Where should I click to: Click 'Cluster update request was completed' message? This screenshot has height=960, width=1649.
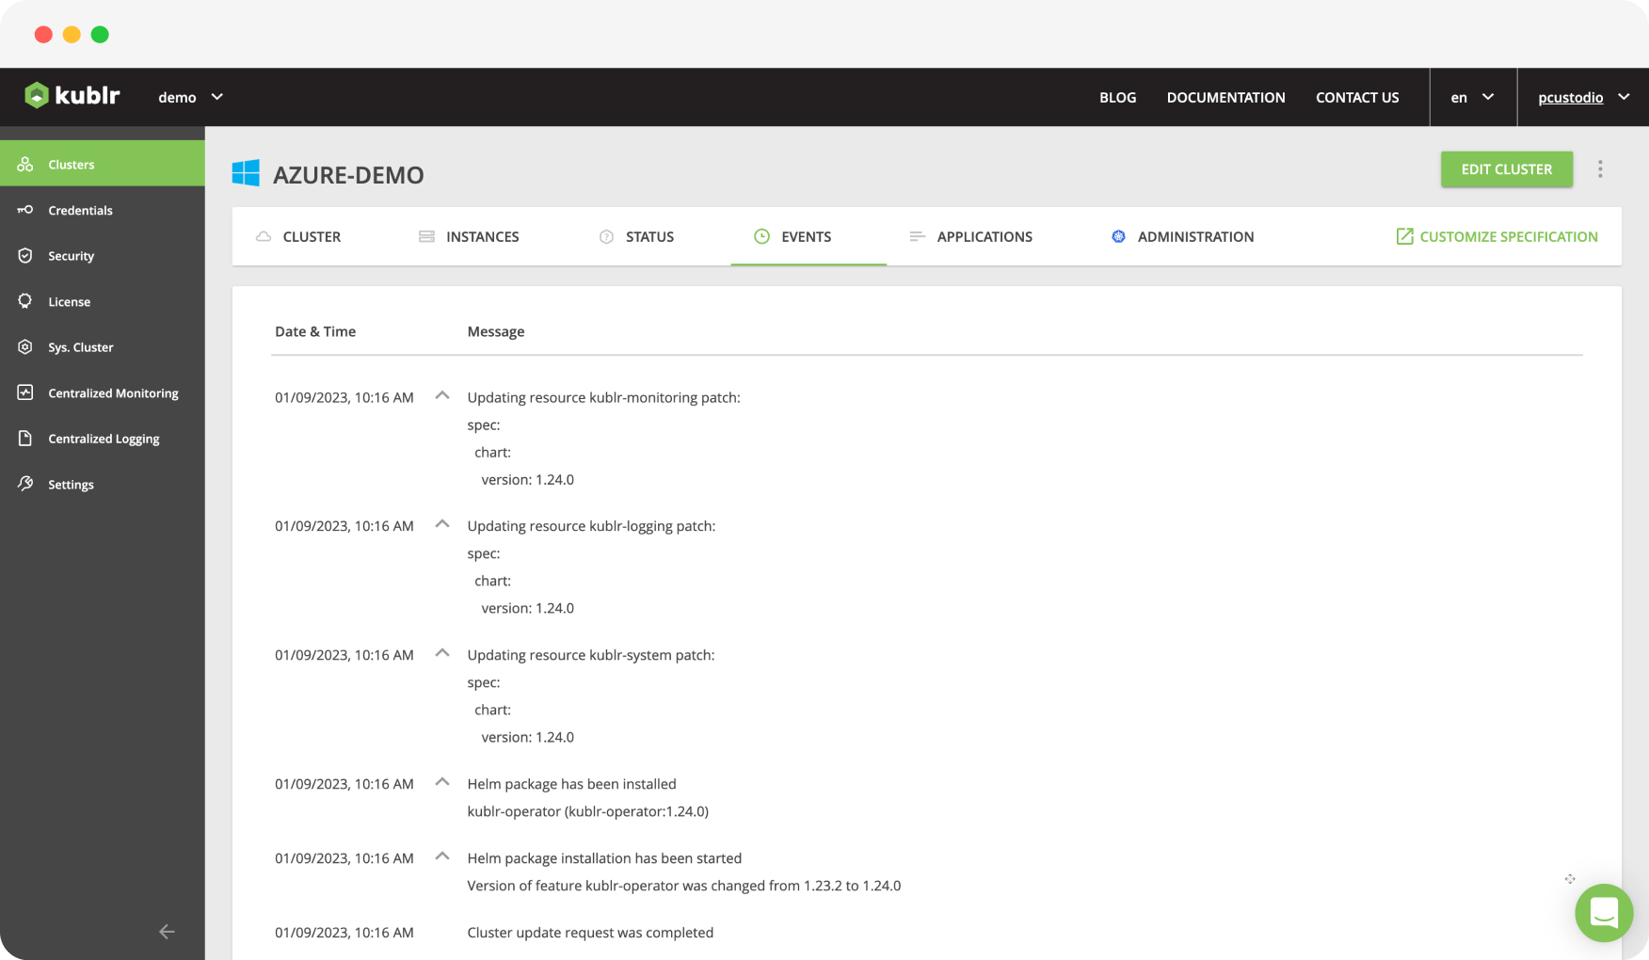point(590,932)
